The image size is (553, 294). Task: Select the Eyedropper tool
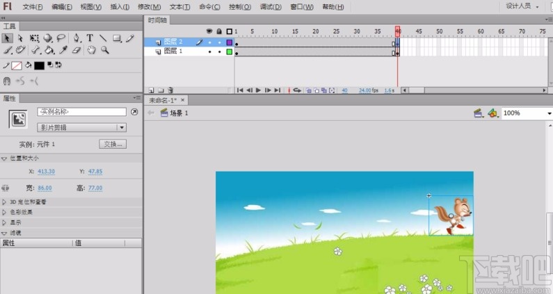point(63,50)
